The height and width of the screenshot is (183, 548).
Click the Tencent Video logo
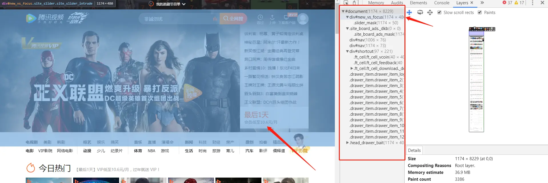[45, 19]
